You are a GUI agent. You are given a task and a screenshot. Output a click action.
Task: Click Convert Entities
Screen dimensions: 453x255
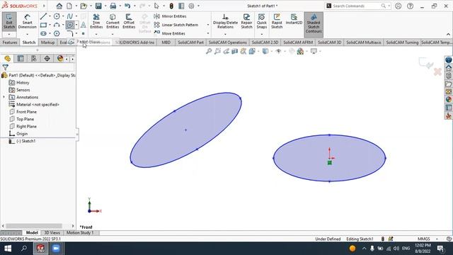click(x=113, y=21)
